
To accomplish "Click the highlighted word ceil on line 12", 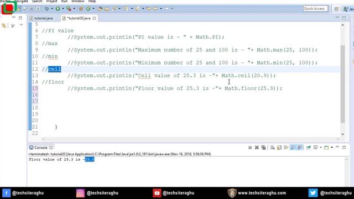I will pyautogui.click(x=54, y=69).
